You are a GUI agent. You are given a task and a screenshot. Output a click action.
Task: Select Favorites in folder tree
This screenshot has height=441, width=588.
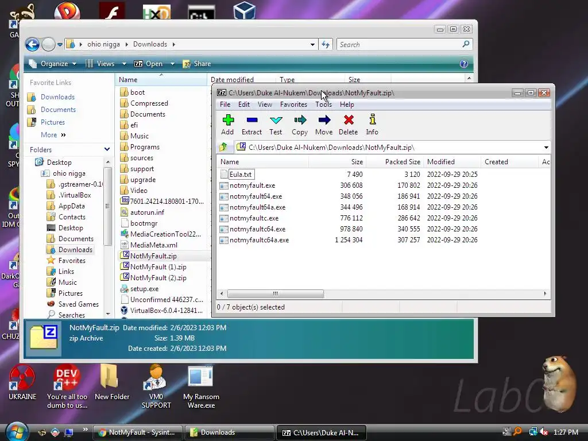[72, 260]
